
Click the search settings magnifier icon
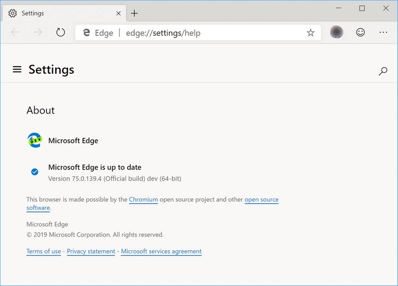[x=383, y=71]
